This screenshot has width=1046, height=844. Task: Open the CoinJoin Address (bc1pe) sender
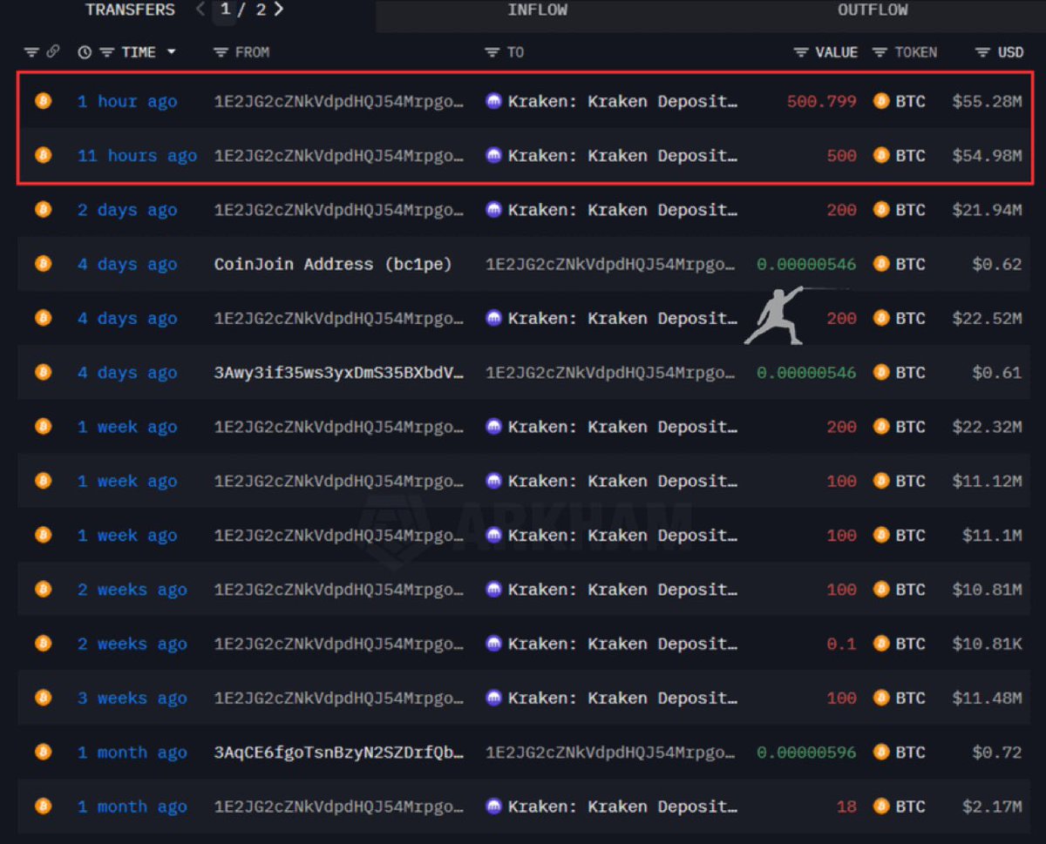(x=333, y=264)
